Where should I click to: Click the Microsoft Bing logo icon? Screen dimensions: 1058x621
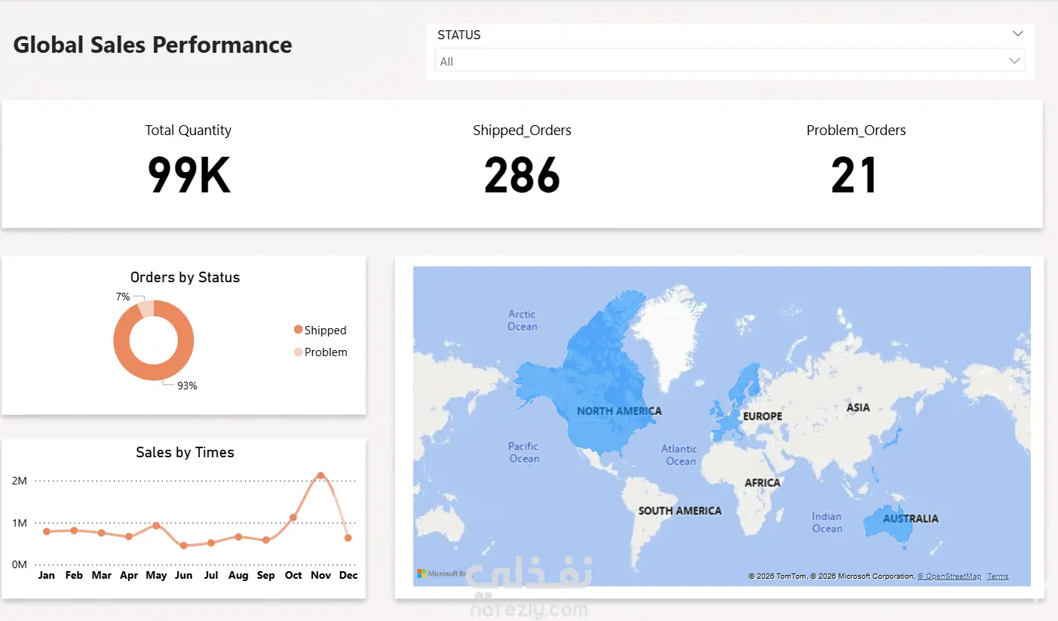422,573
